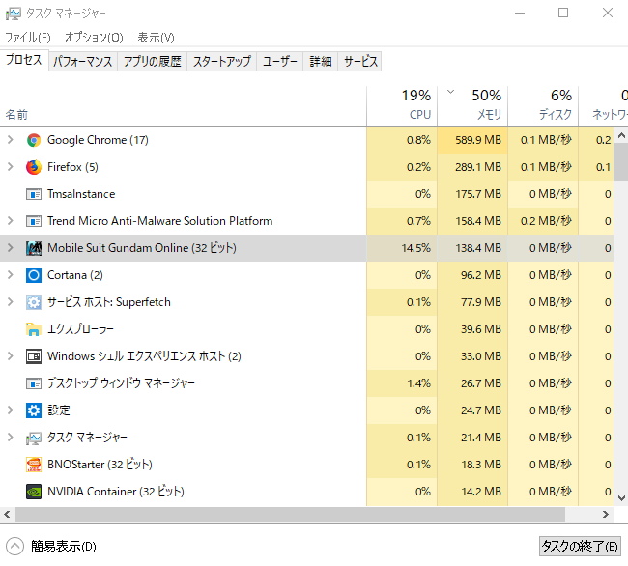This screenshot has width=628, height=566.
Task: Expand the Windows シェル エクスペリエンス ホスト group
Action: point(11,356)
